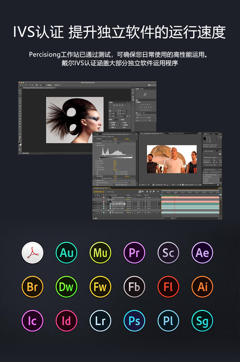
Task: Toggle the Fast Blur effect fx switch
Action: point(95,176)
